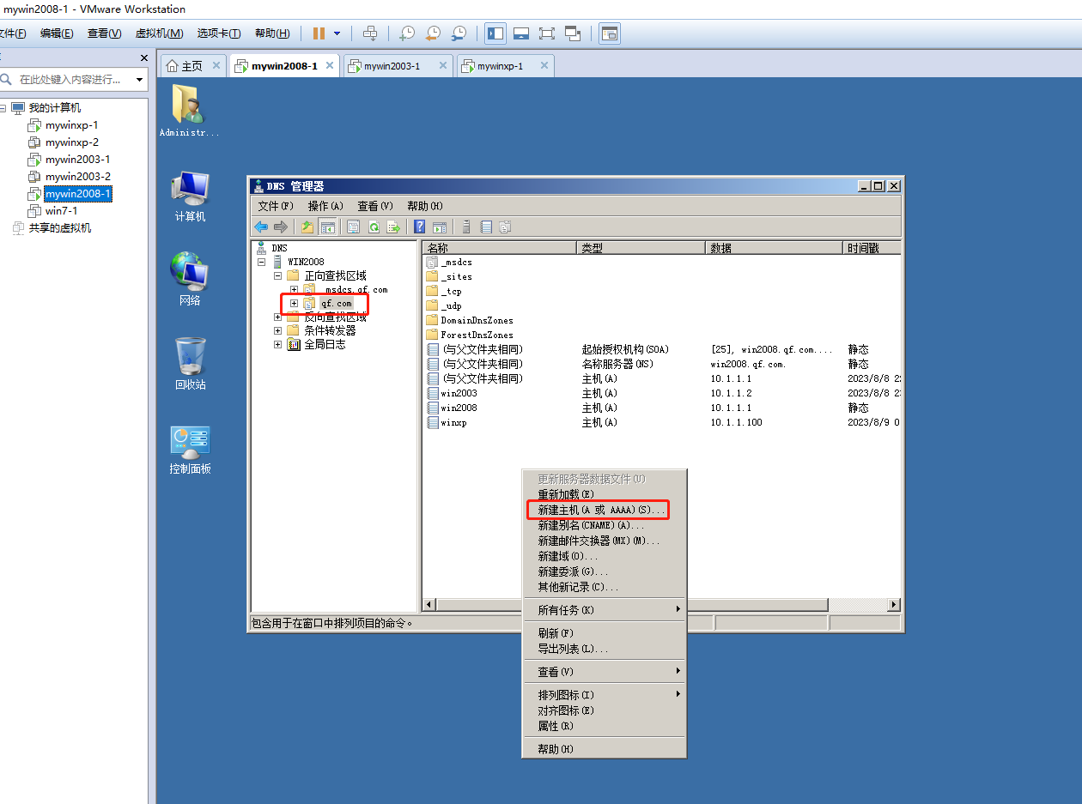The width and height of the screenshot is (1082, 804).
Task: Click the horizontal scrollbar right arrow
Action: [894, 605]
